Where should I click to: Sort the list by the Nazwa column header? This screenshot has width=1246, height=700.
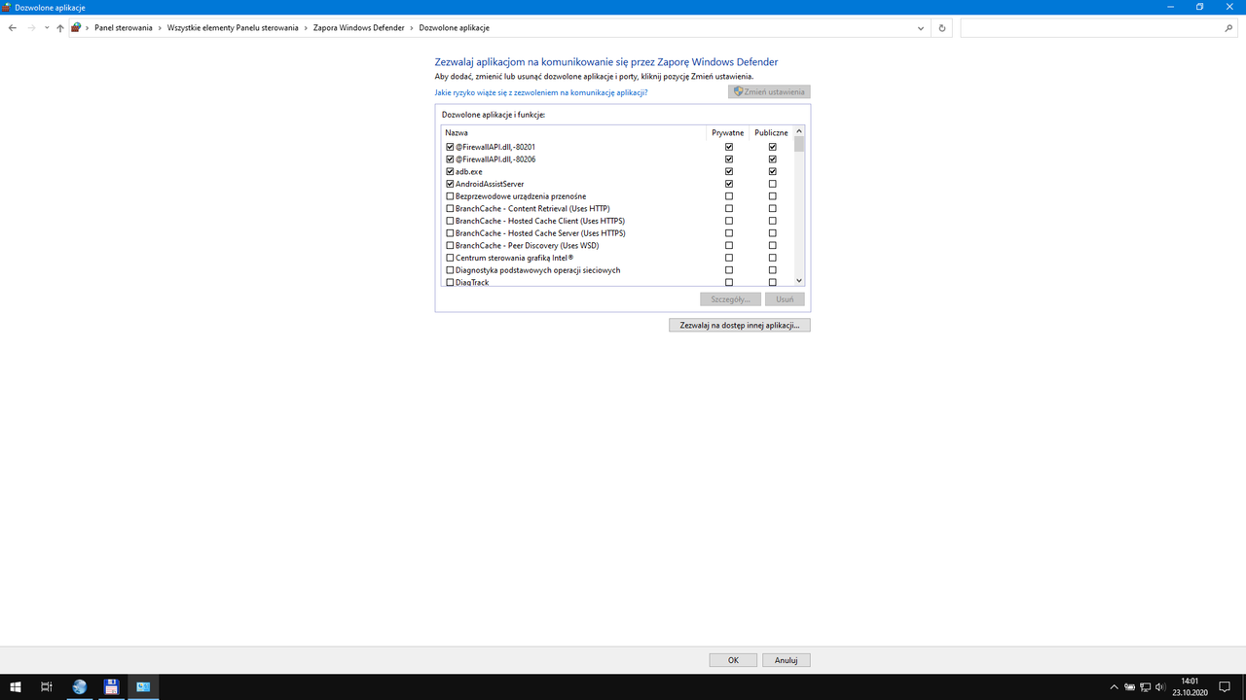pos(574,132)
